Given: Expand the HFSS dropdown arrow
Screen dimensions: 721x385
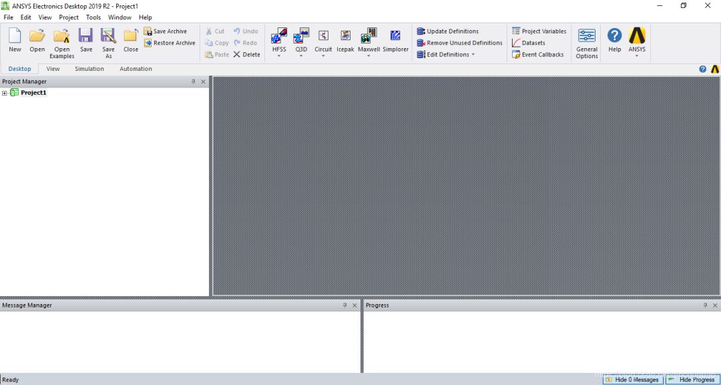Looking at the screenshot, I should 279,56.
